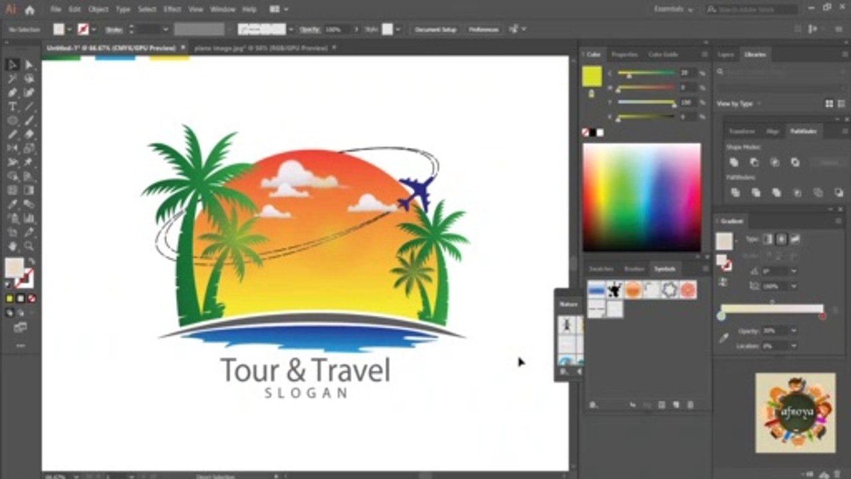
Task: Click the Minus Front shape mode icon
Action: coord(754,162)
